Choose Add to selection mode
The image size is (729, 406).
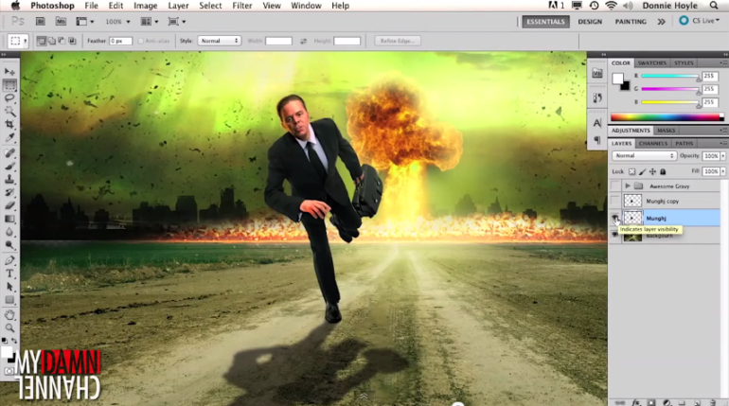pos(52,41)
